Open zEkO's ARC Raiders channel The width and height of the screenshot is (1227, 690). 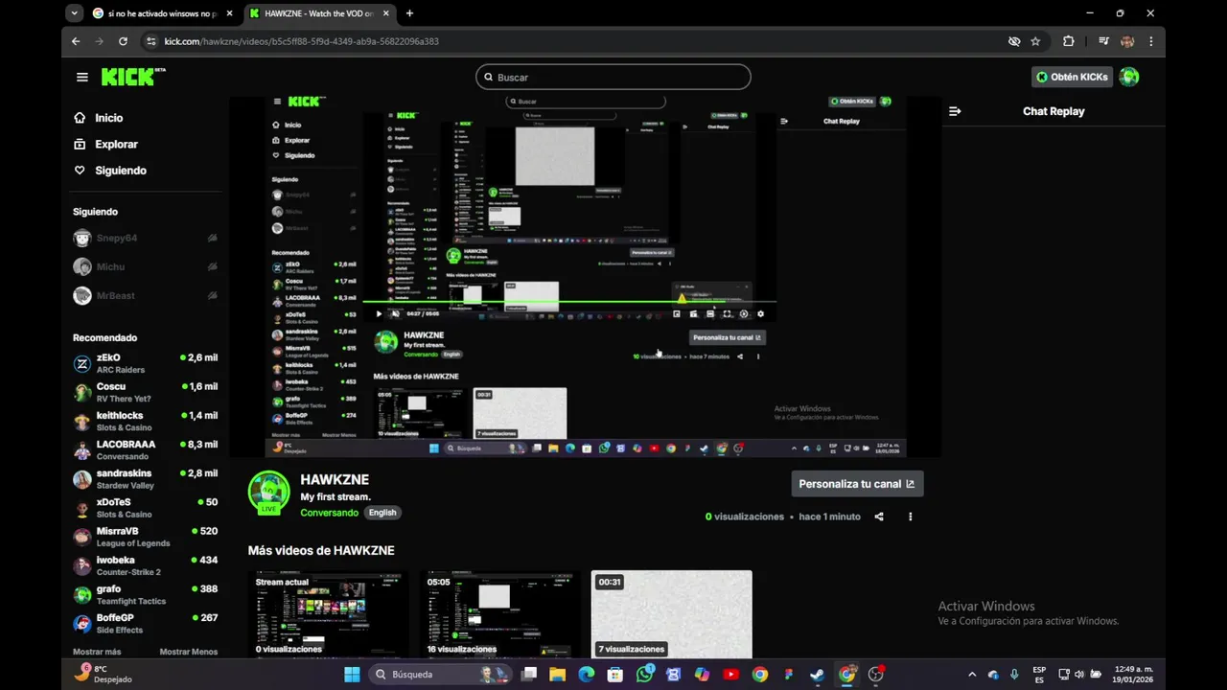tap(146, 363)
